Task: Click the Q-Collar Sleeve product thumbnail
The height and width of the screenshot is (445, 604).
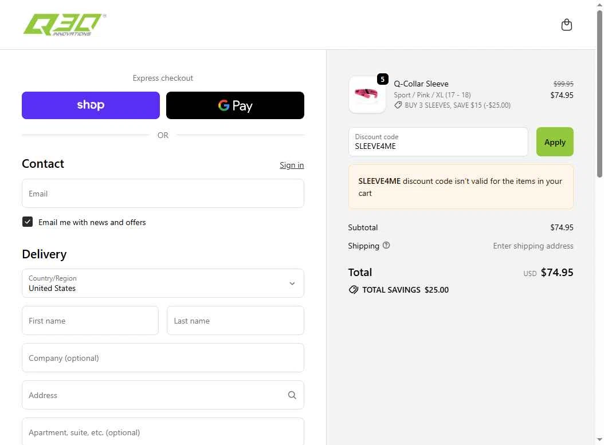Action: [367, 94]
